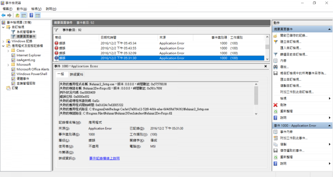The height and width of the screenshot is (177, 333).
Task: Click the properties icon beside 內容
Action: (x=276, y=61)
